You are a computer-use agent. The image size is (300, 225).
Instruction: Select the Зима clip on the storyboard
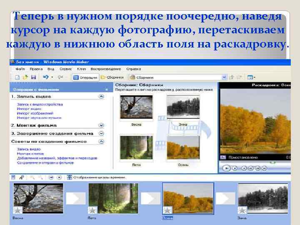point(263,198)
